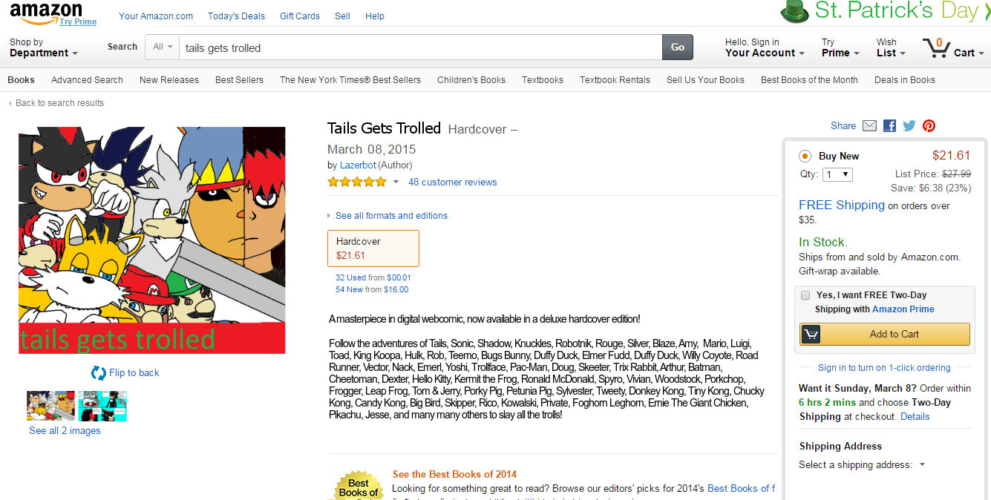991x500 pixels.
Task: Check the FREE Two-Day Shipping box
Action: [x=805, y=295]
